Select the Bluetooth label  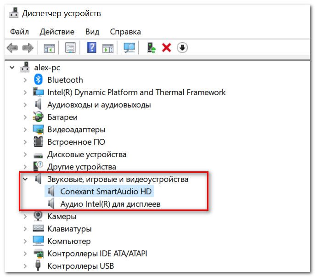click(65, 80)
